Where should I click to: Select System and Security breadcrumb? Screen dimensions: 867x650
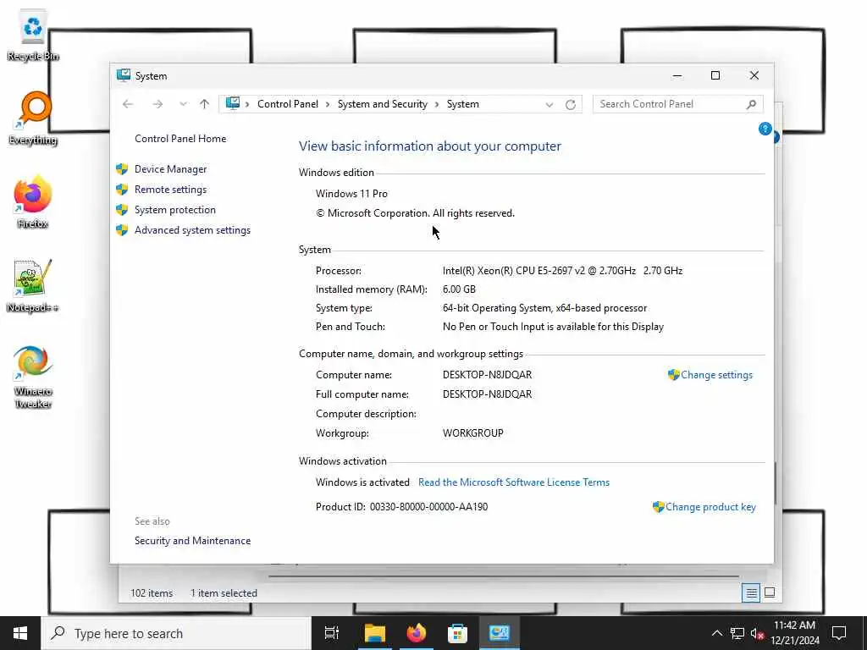coord(383,104)
